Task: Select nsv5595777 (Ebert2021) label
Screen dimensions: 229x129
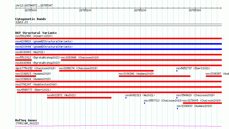Action: point(34,90)
